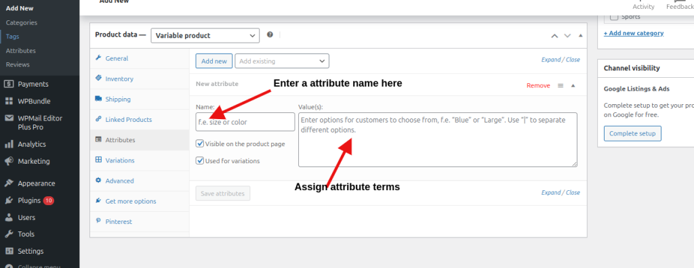Collapse the New attribute row
The width and height of the screenshot is (694, 268).
click(573, 86)
